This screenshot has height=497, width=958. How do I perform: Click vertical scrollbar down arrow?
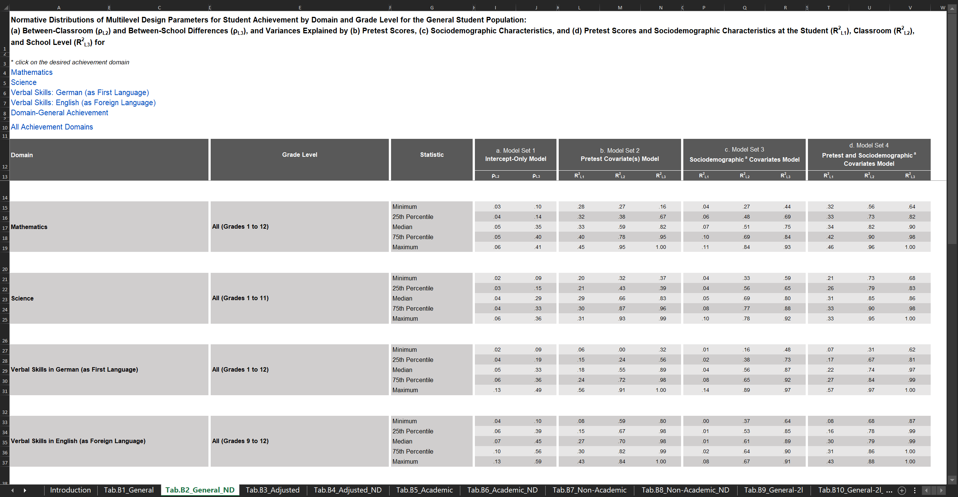952,480
